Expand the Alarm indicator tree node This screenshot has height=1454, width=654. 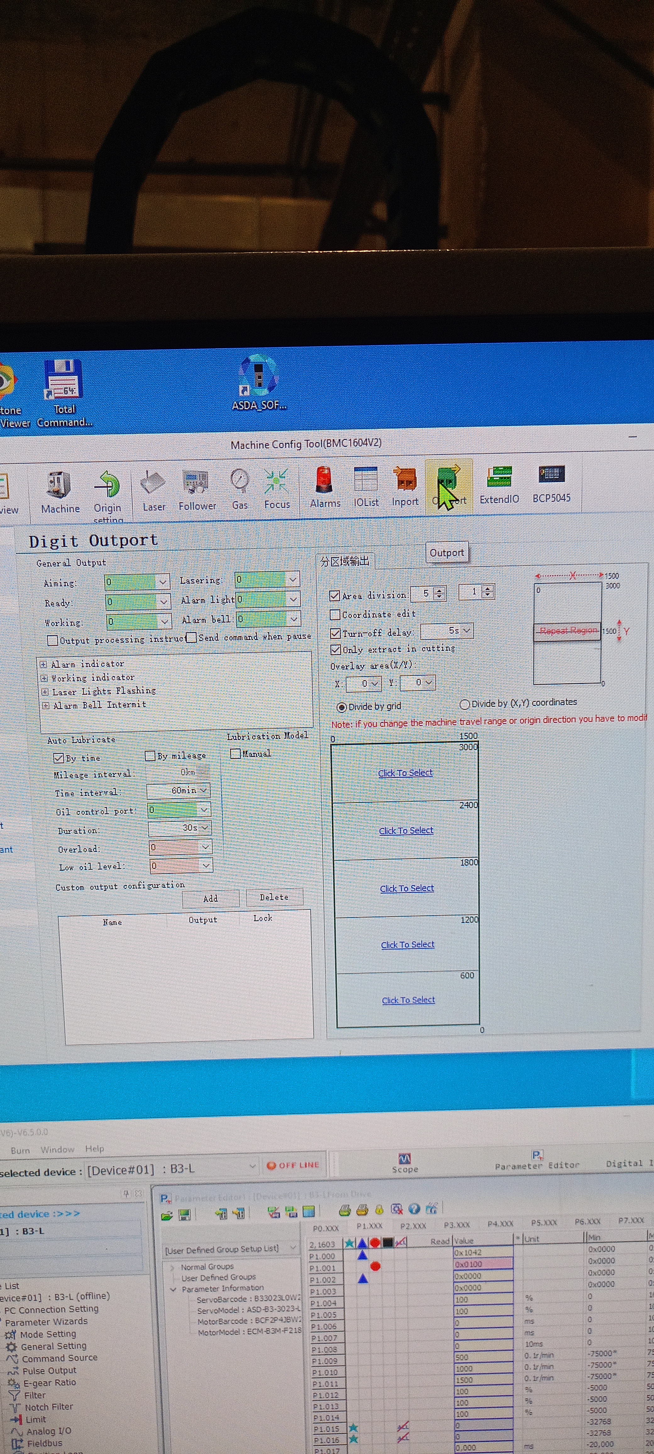pyautogui.click(x=43, y=664)
